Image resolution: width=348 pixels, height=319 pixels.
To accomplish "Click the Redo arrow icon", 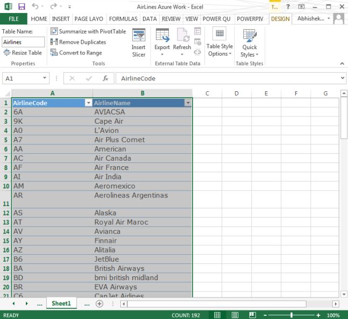I will 53,6.
